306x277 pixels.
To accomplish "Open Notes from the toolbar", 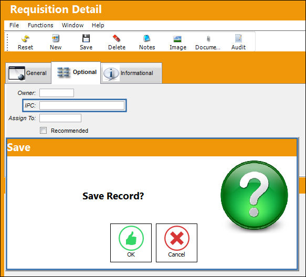I will (x=147, y=42).
